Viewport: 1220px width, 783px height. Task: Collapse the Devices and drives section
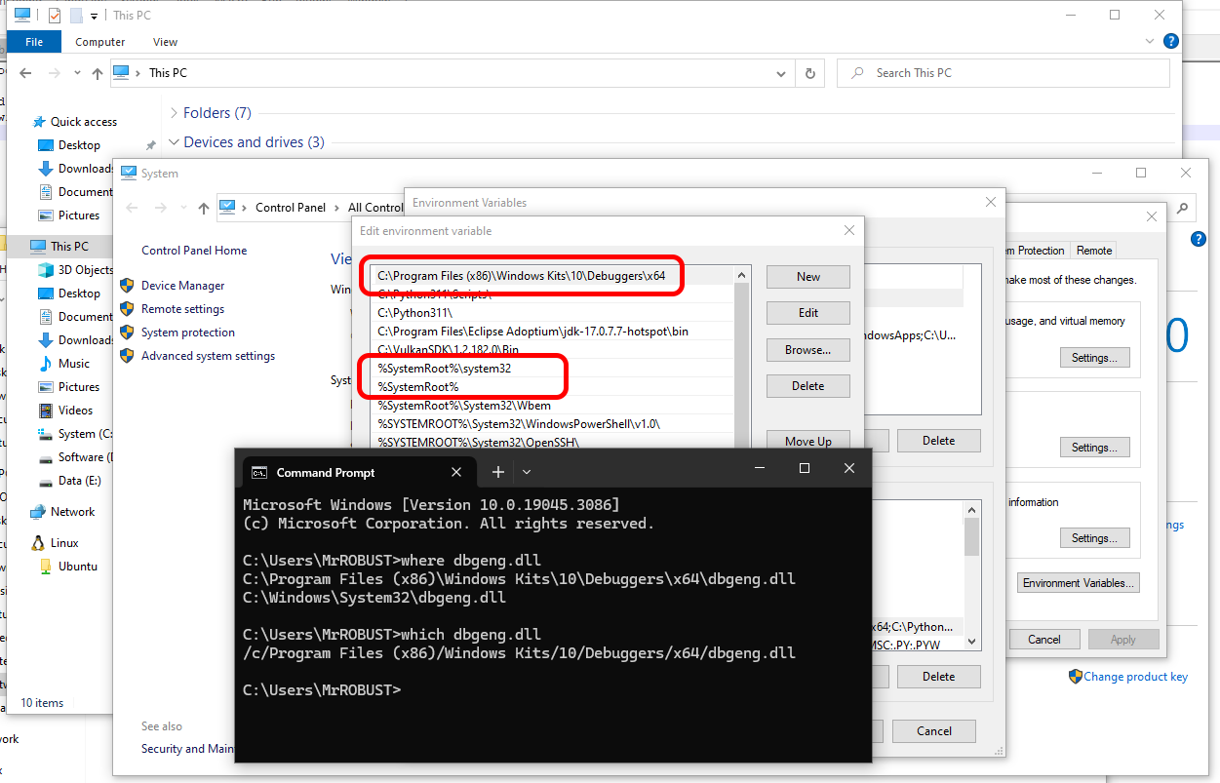[173, 141]
